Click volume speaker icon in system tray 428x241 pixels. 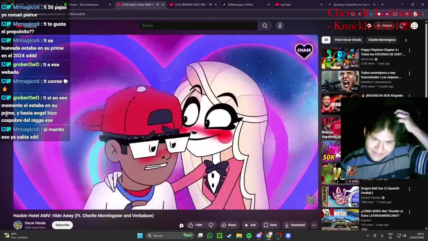404,236
